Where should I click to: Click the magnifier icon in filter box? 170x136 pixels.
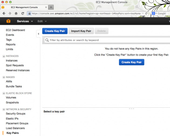[47, 40]
